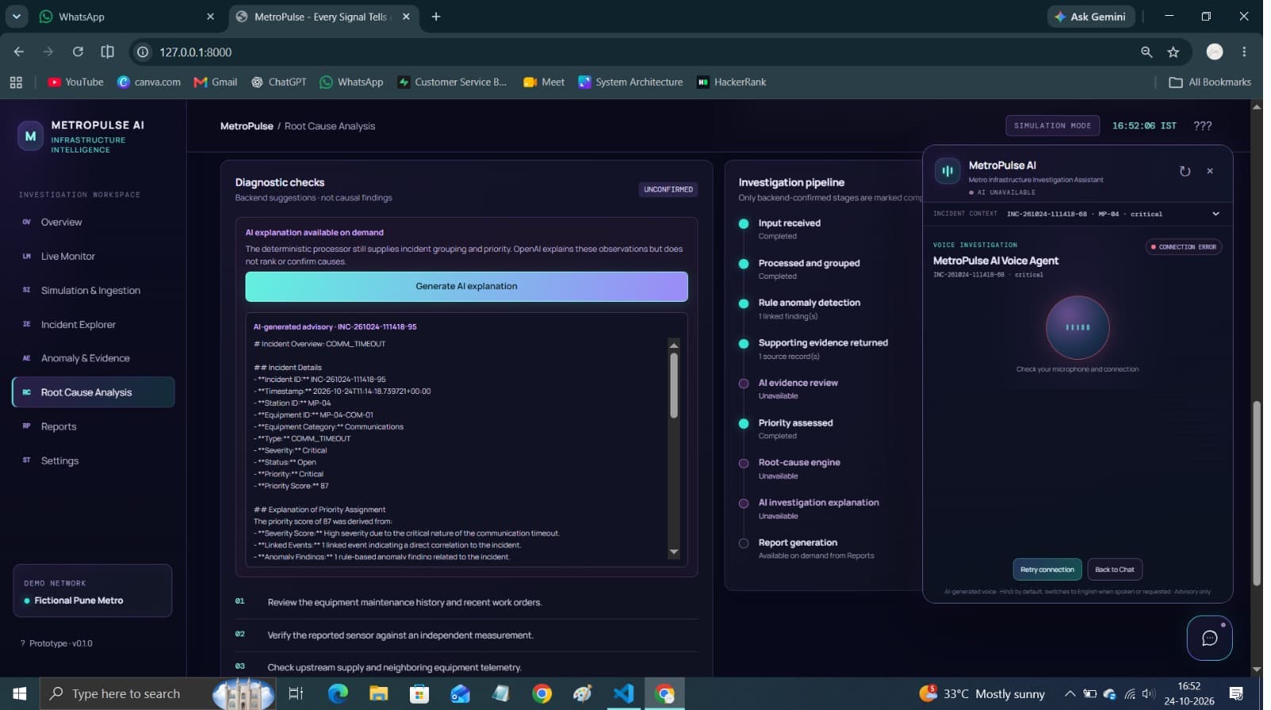
Task: Switch to the WhatsApp browser tab
Action: 127,17
